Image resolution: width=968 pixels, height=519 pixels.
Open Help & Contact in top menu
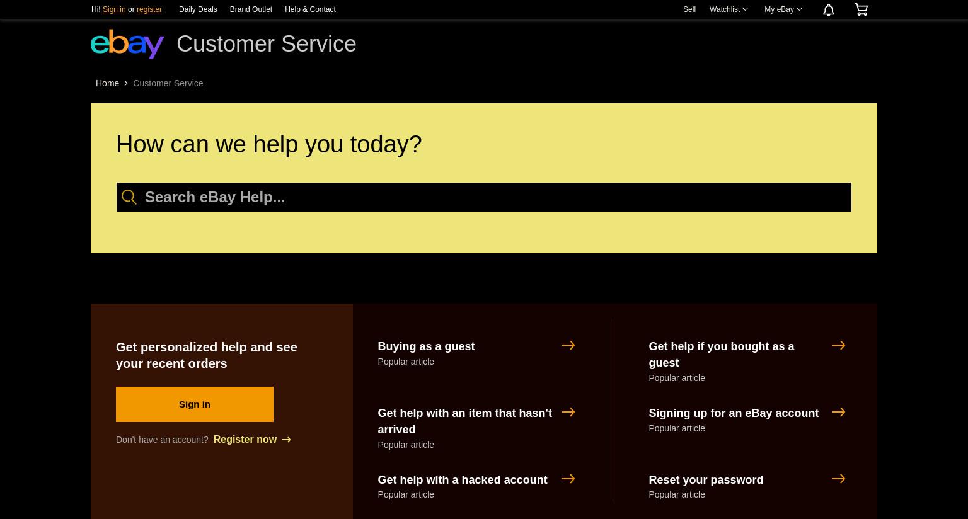click(310, 9)
